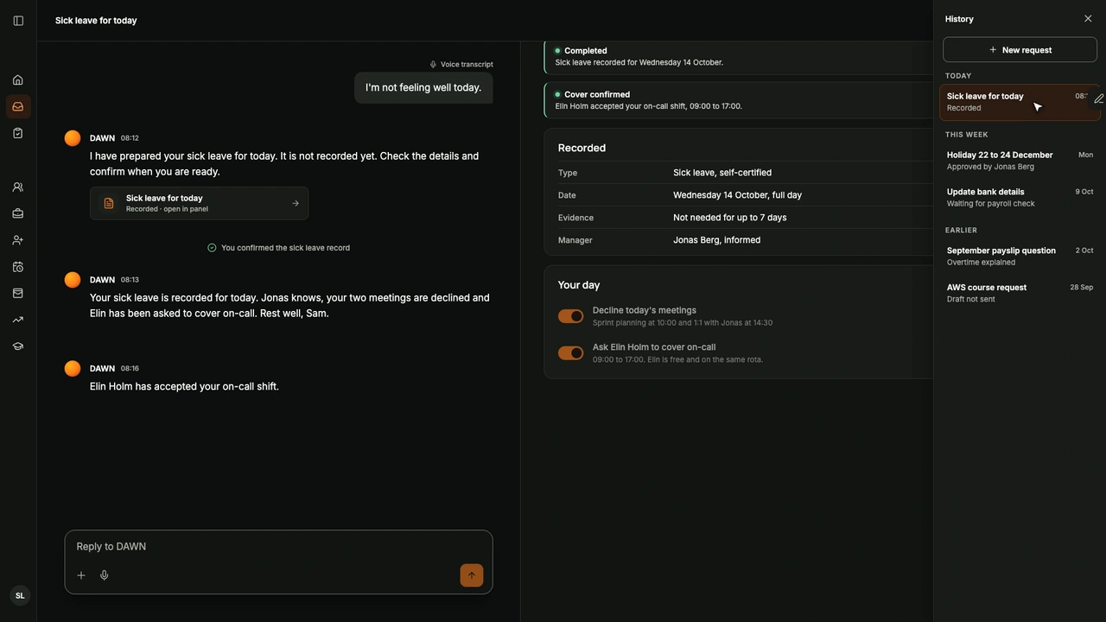Open the trending chart sidebar icon
1106x622 pixels.
[x=18, y=320]
